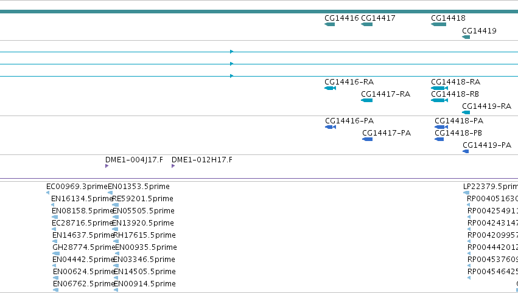
Task: Select the CG14419-PA protein glyph
Action: (466, 151)
